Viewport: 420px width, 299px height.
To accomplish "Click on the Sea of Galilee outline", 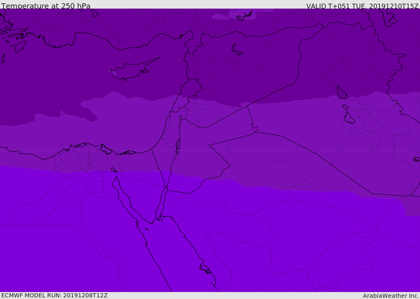I will [180, 118].
